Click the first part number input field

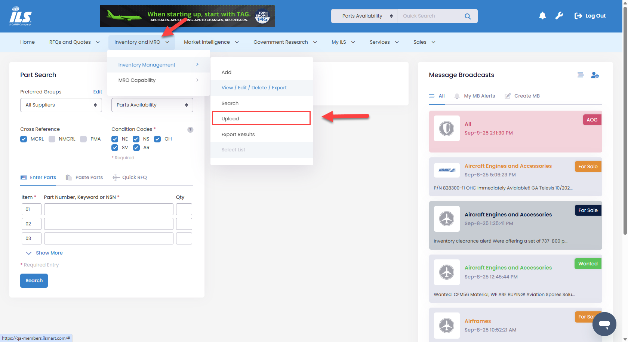coord(108,209)
